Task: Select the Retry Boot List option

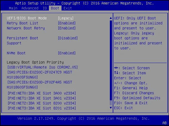Action: click(22, 23)
